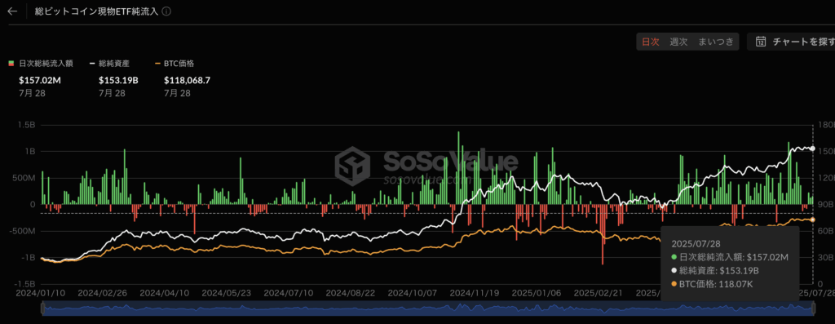
Task: Click the 500M left axis label
Action: (24, 178)
